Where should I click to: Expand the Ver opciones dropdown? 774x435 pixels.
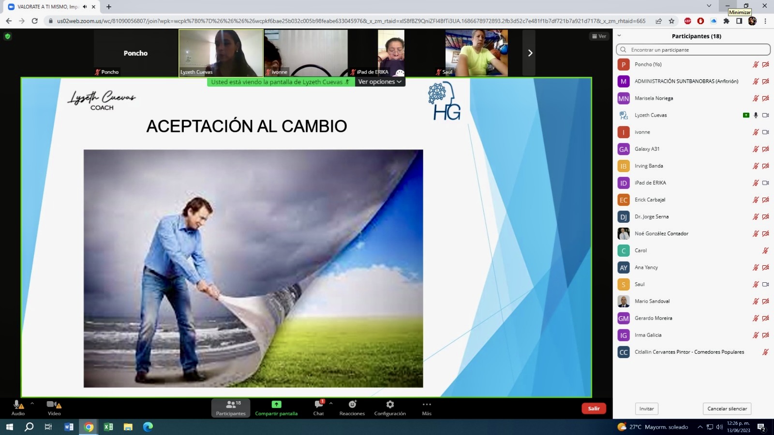click(380, 82)
